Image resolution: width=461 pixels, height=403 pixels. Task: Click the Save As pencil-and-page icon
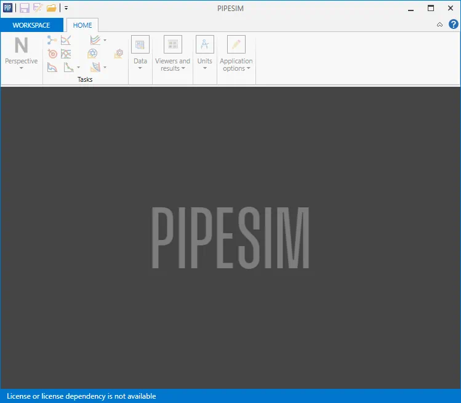tap(38, 8)
